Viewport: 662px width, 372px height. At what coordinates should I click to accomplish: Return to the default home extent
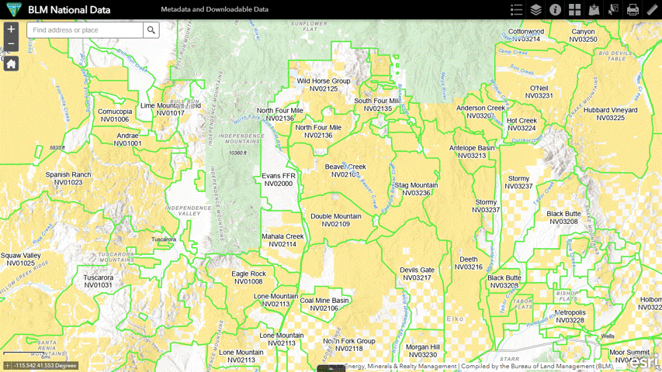pyautogui.click(x=11, y=64)
